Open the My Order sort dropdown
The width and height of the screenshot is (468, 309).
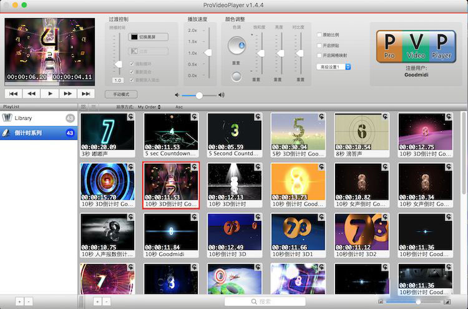150,107
